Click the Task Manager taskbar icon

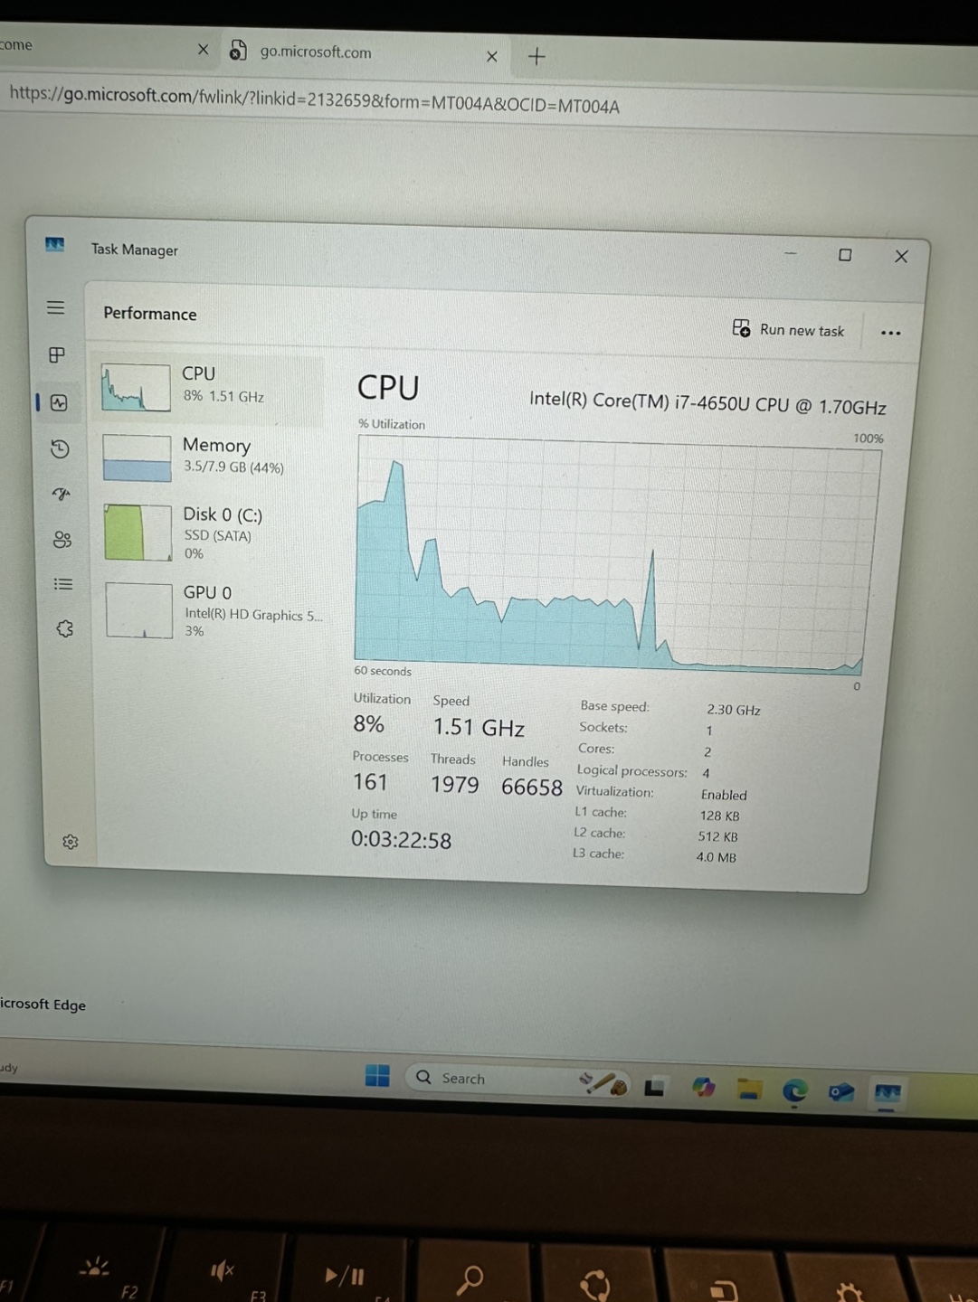(888, 1094)
